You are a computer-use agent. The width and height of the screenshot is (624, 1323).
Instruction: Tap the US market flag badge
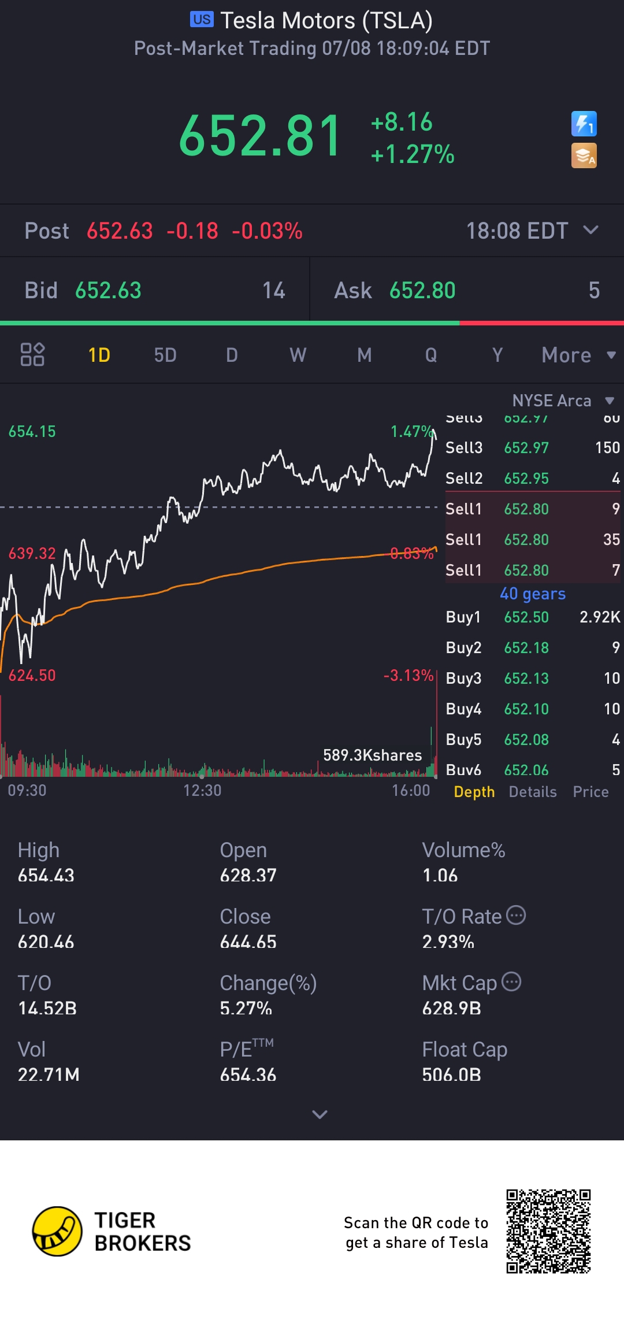click(202, 20)
